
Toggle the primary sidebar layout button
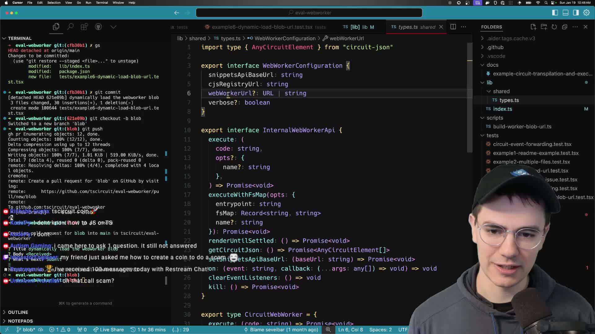point(555,13)
